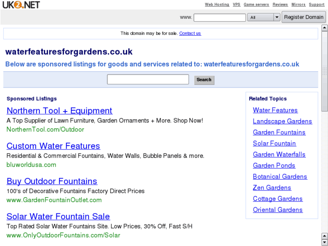Click the bluworldusa.com URL text

pos(32,165)
